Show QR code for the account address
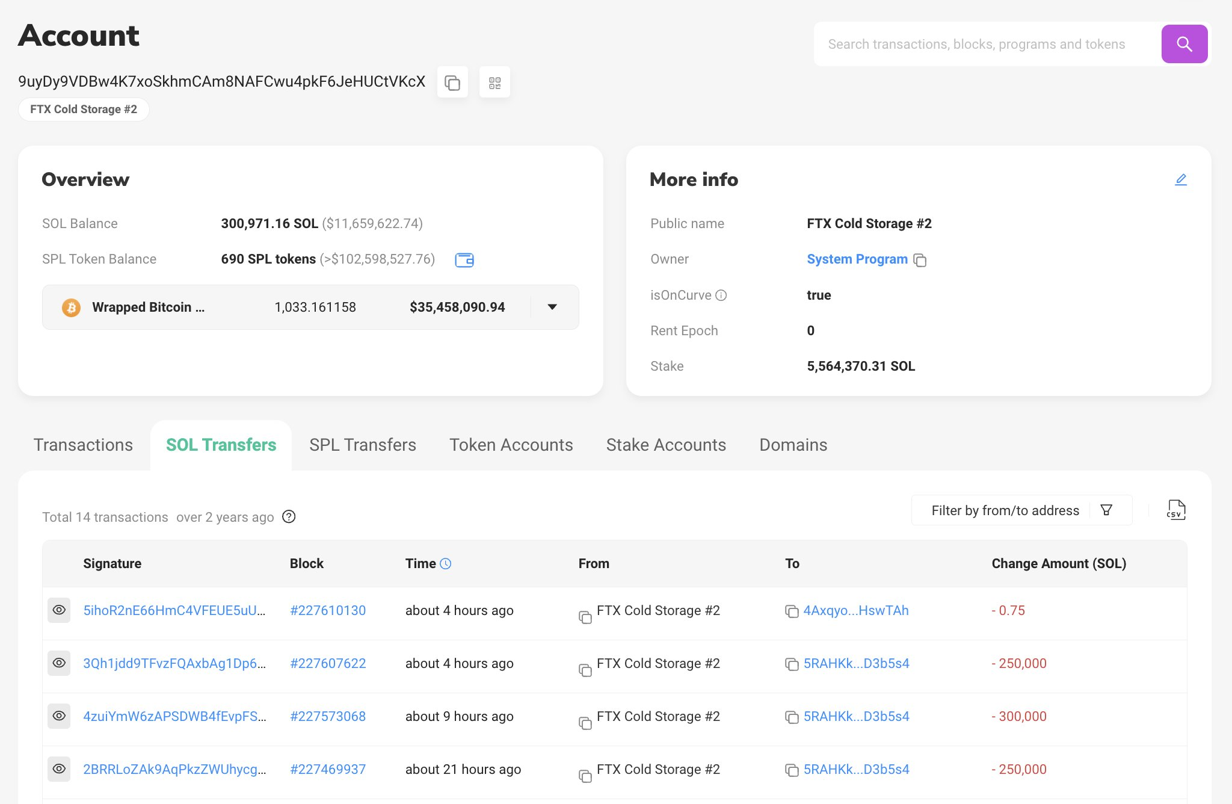This screenshot has height=804, width=1232. 494,82
